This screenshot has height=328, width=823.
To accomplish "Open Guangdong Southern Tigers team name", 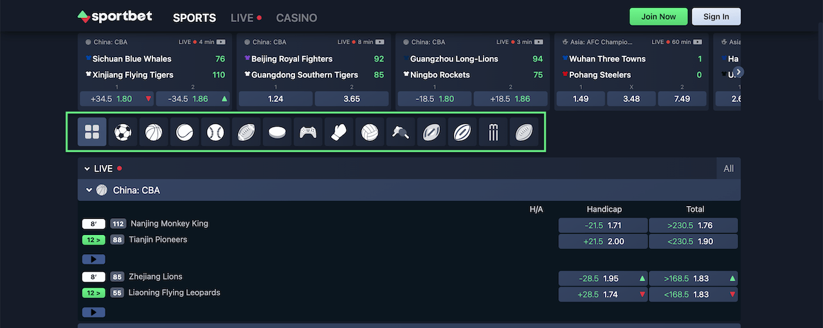I will pyautogui.click(x=305, y=75).
